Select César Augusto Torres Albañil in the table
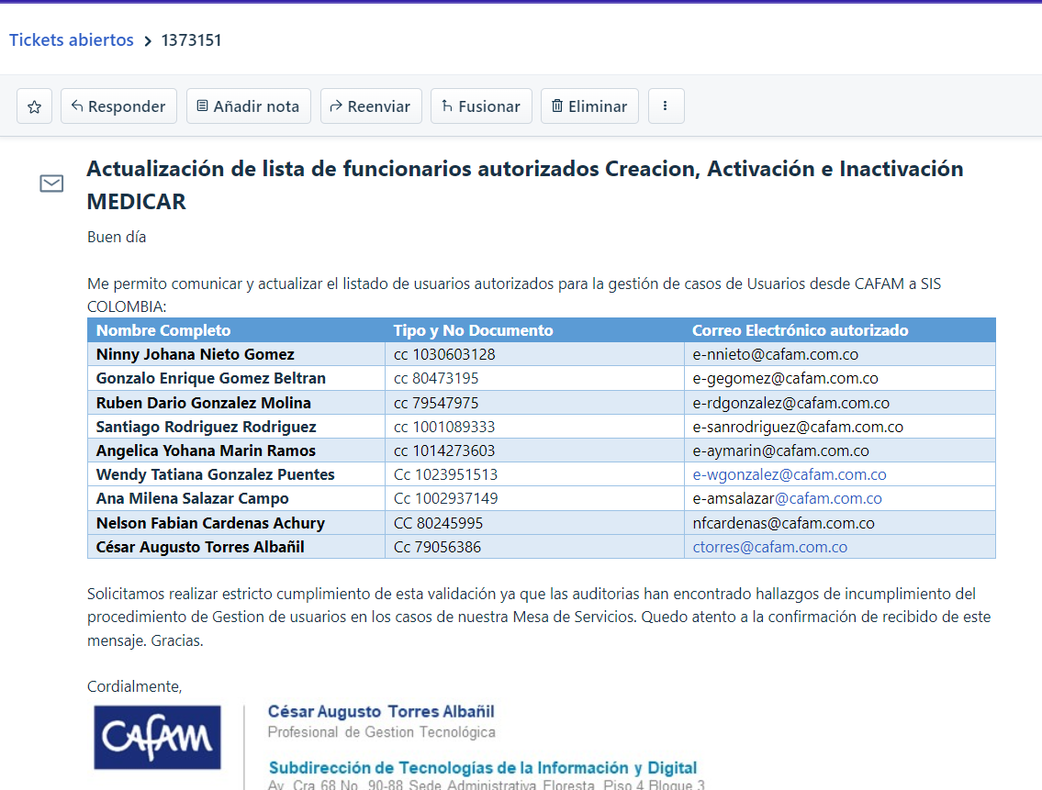1042x790 pixels. click(x=200, y=547)
